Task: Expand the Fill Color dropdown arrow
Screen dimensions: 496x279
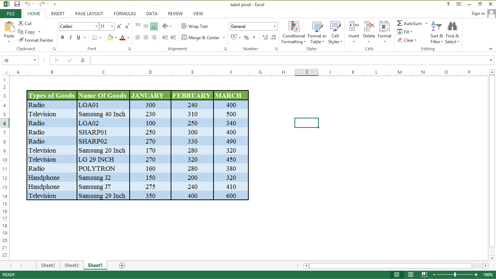Action: 115,37
